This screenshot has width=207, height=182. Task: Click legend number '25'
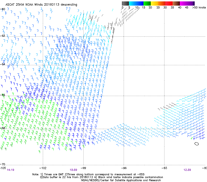(158, 7)
